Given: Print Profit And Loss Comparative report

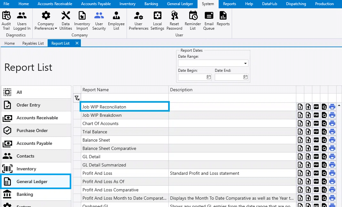Looking at the screenshot, I should point(332,189).
